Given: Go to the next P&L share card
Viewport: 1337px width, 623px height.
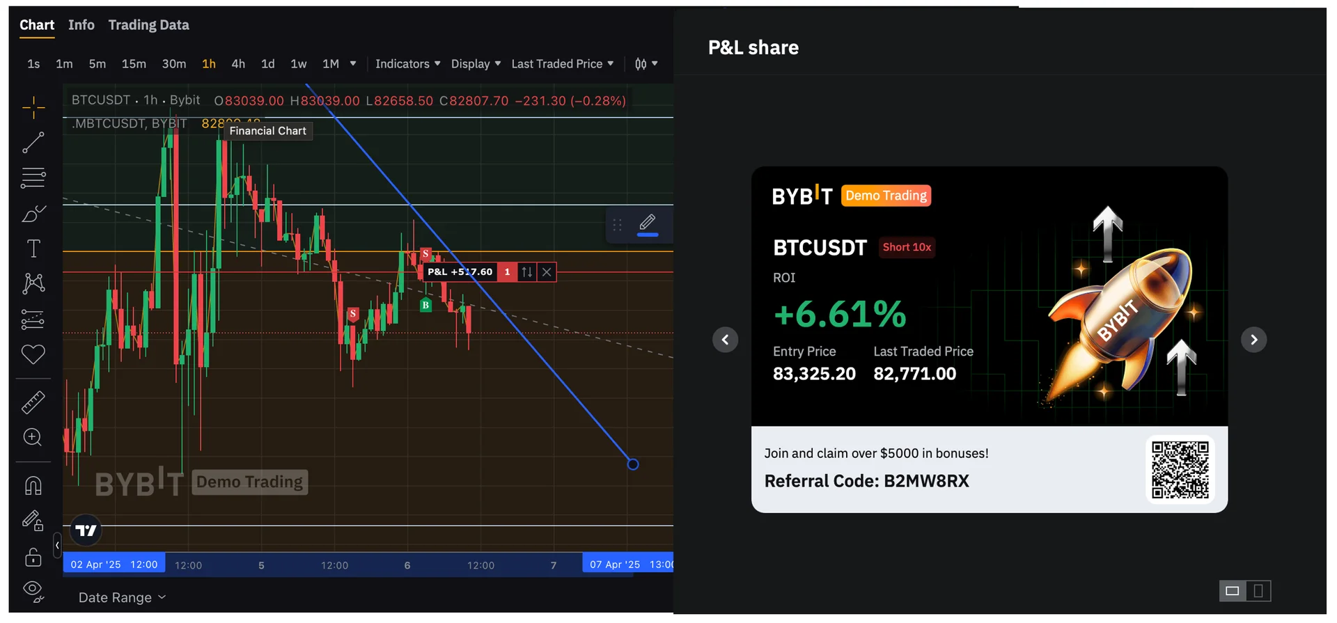Looking at the screenshot, I should [x=1254, y=340].
